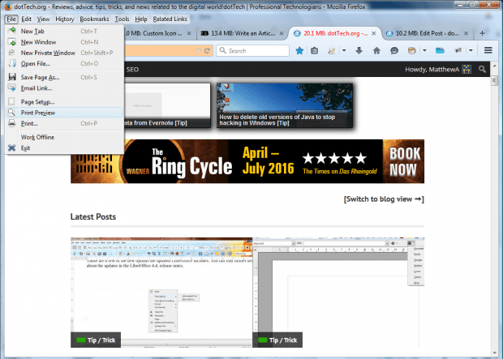Click Switch to blog view link

tap(384, 199)
